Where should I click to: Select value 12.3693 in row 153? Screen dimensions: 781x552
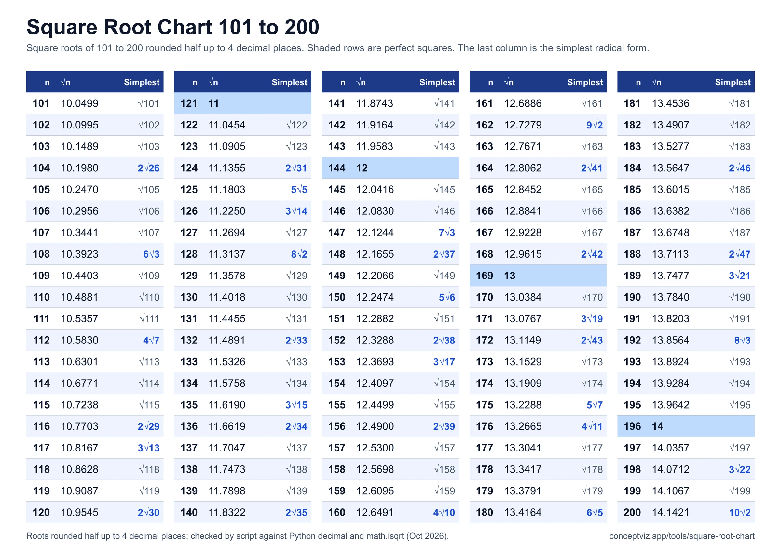[375, 362]
